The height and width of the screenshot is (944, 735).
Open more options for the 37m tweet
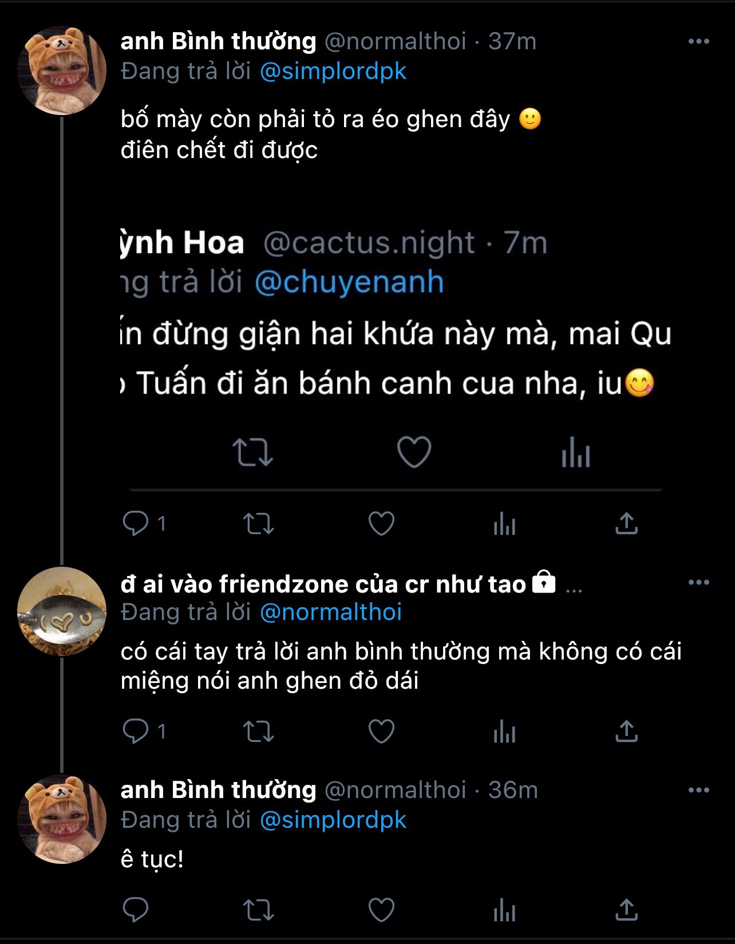pyautogui.click(x=698, y=41)
